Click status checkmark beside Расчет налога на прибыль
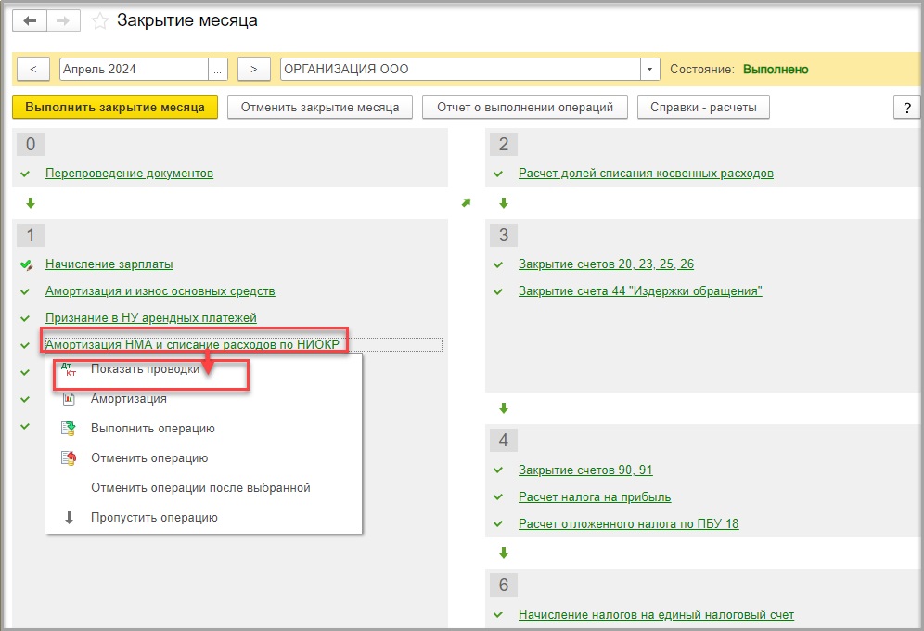924x631 pixels. coord(498,497)
